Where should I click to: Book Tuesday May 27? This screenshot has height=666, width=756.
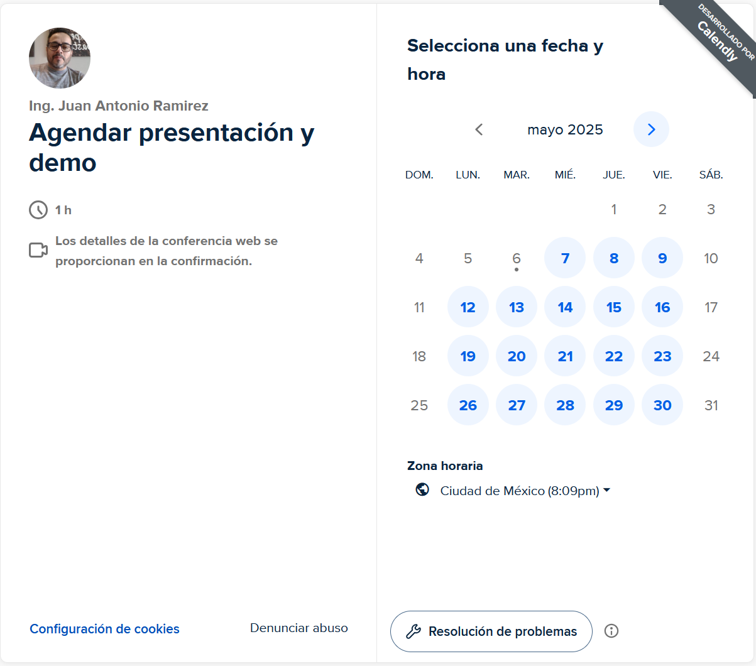(517, 405)
